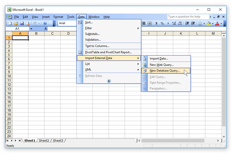
Task: Click the Merge and Center icon
Action: pos(149,23)
